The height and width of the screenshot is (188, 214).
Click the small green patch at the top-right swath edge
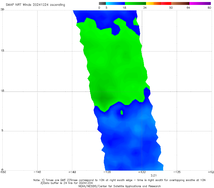click(x=136, y=22)
